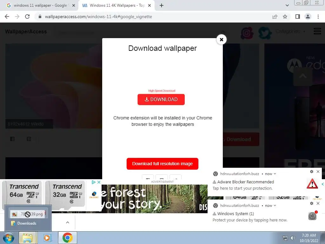This screenshot has height=244, width=325.
Task: Click the network tray icon
Action: [x=285, y=238]
